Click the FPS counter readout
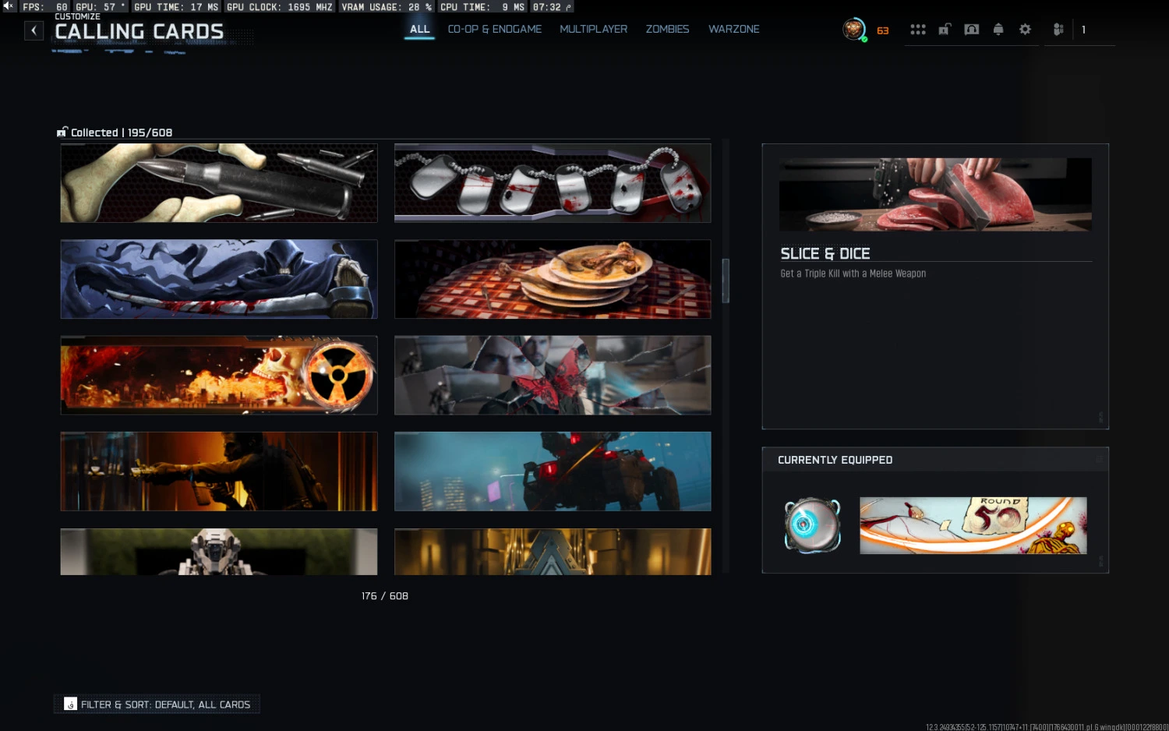The image size is (1169, 731). pyautogui.click(x=45, y=7)
